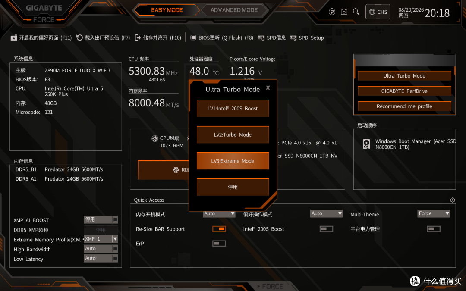Select LV3:Extreme Mode option
The image size is (466, 291).
tap(233, 161)
